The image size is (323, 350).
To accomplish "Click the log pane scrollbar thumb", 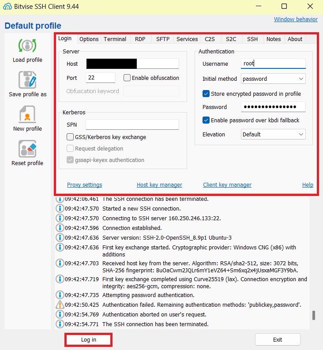I will [314, 315].
